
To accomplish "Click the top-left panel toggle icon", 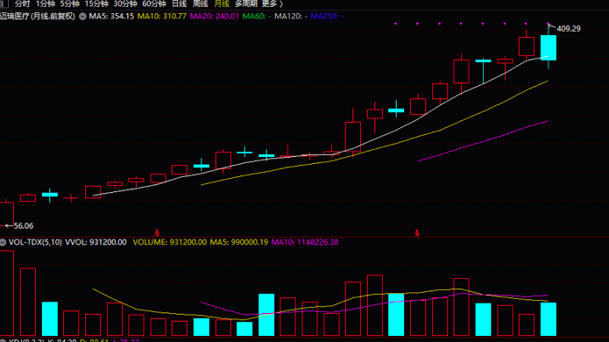I will pos(4,4).
